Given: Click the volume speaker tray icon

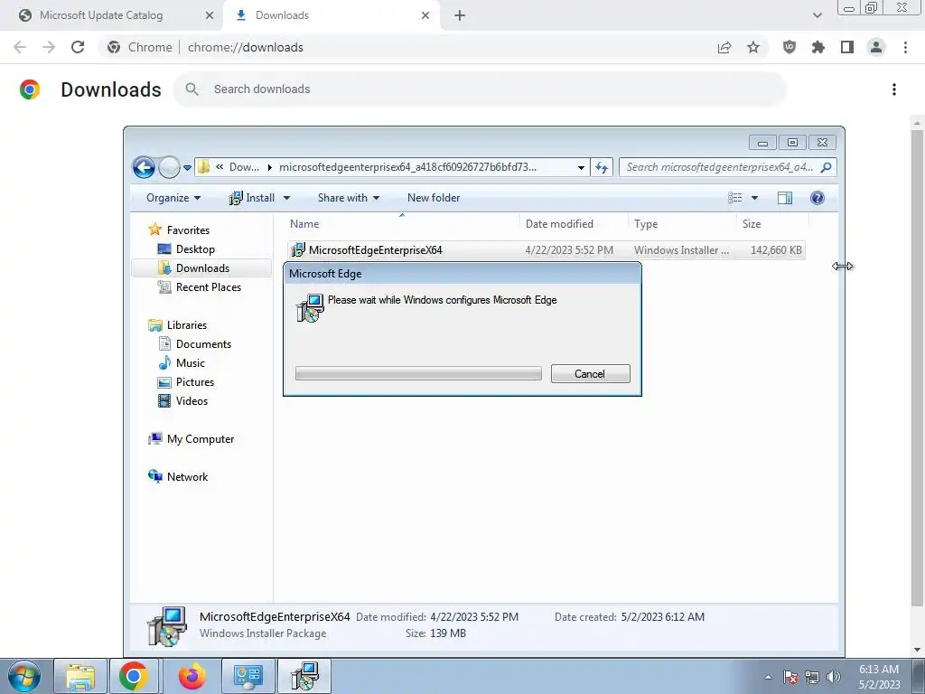Looking at the screenshot, I should point(834,677).
